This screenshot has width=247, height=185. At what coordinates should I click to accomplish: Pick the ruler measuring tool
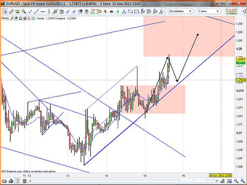click(x=11, y=11)
